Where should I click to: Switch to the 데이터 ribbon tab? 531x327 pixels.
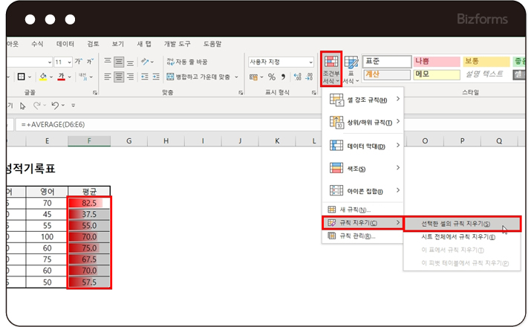point(65,44)
